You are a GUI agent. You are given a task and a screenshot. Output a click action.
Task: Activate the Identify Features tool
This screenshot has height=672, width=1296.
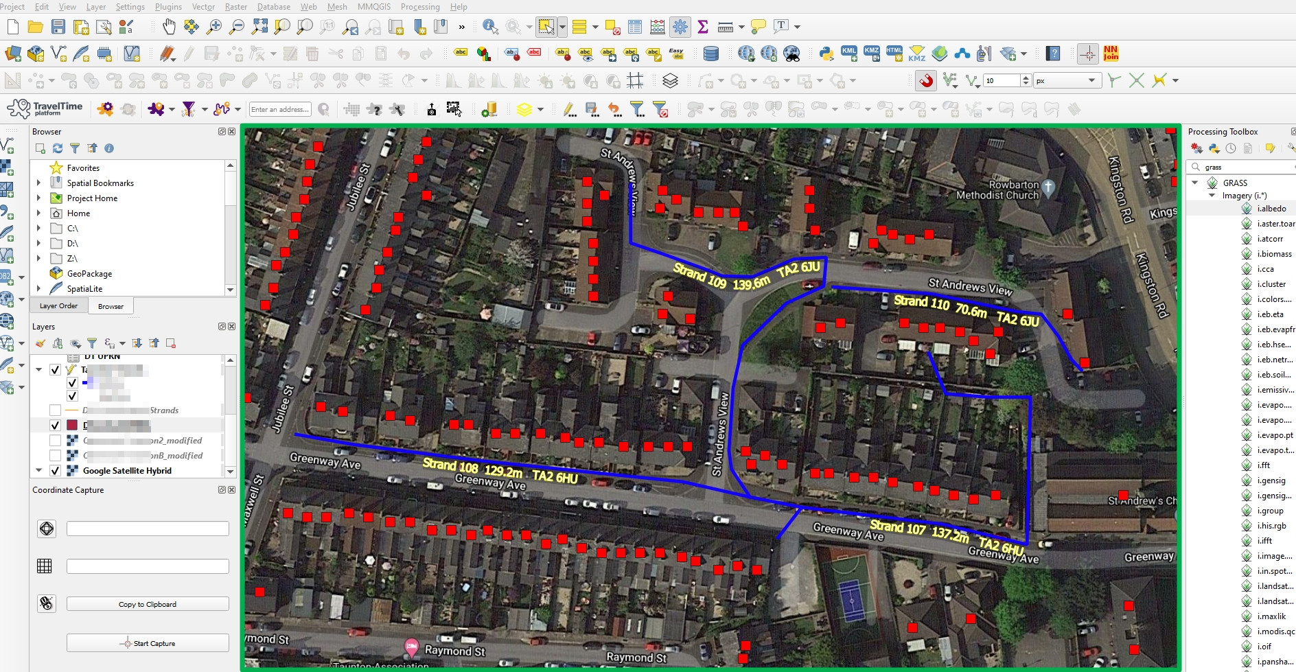[x=490, y=27]
